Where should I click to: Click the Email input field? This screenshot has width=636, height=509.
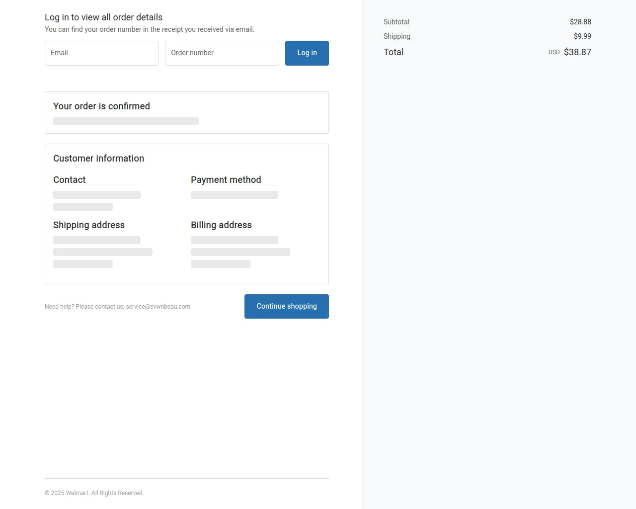[101, 53]
